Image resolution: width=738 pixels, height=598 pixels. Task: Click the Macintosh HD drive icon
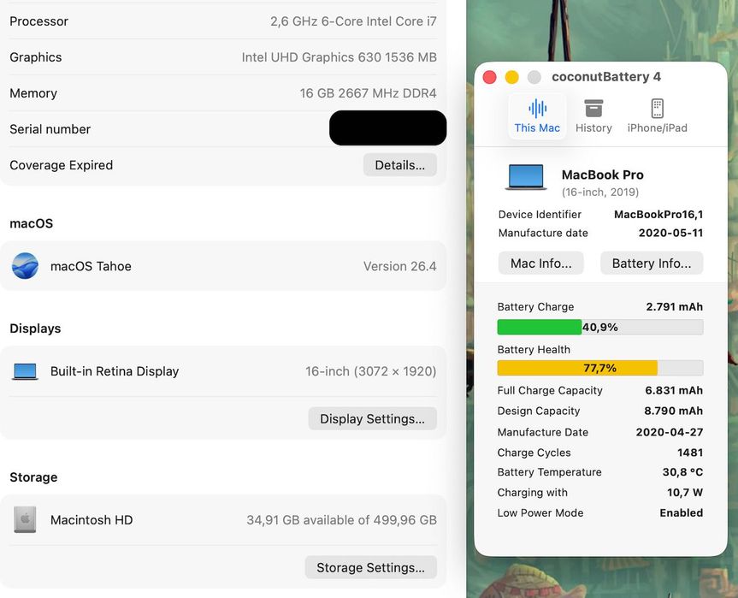[x=25, y=520]
